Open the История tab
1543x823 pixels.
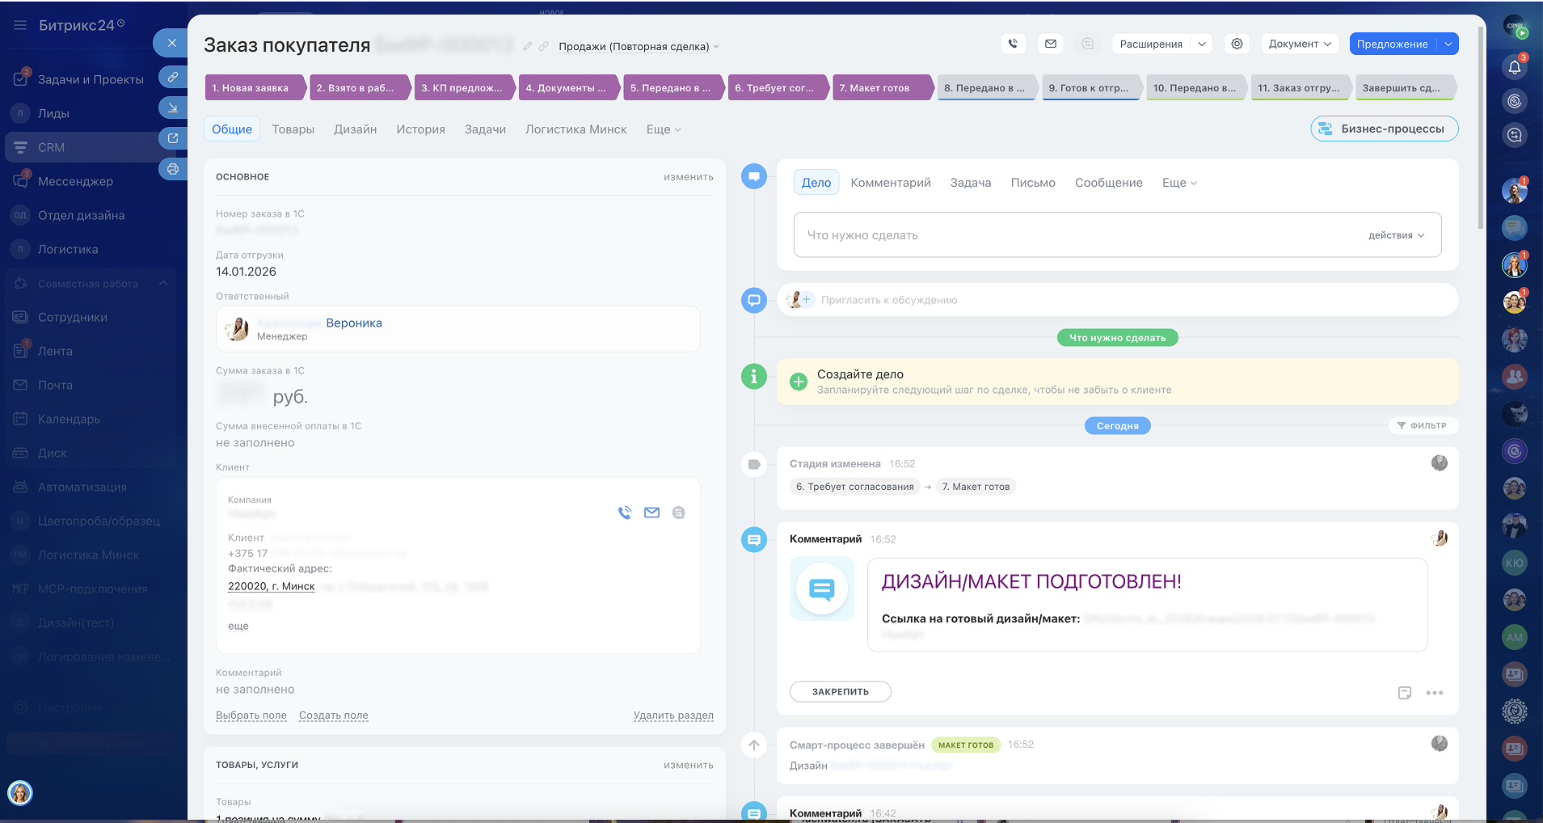420,129
